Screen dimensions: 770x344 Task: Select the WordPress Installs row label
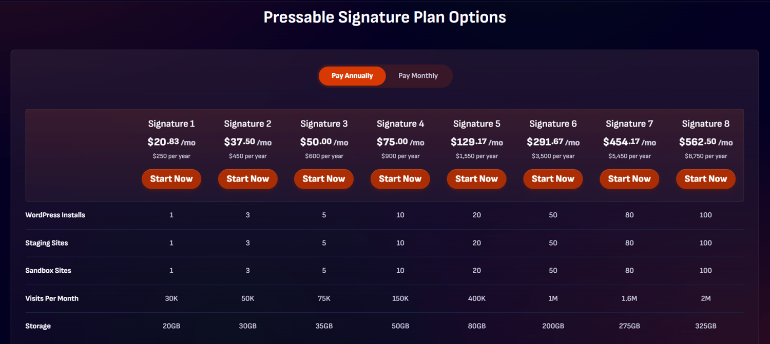click(x=55, y=215)
